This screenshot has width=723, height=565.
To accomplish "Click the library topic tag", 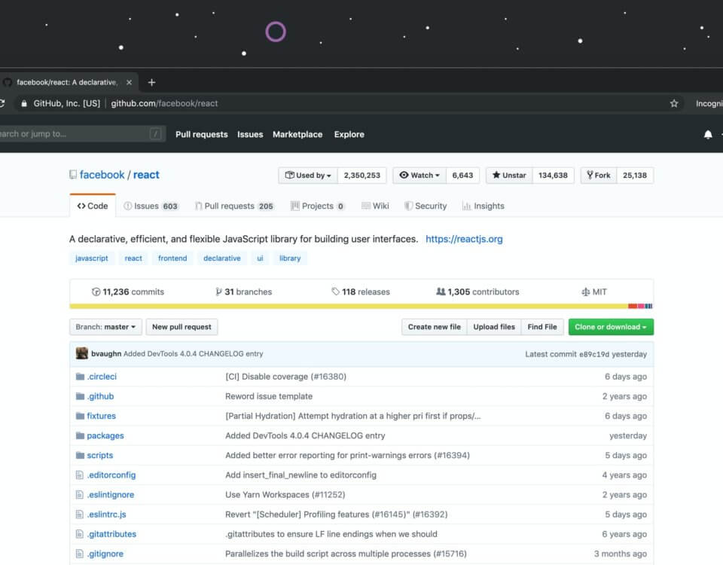I will click(x=289, y=258).
